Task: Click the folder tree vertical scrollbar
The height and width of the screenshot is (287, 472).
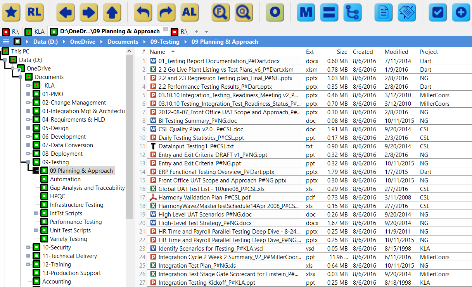Action: [x=130, y=136]
